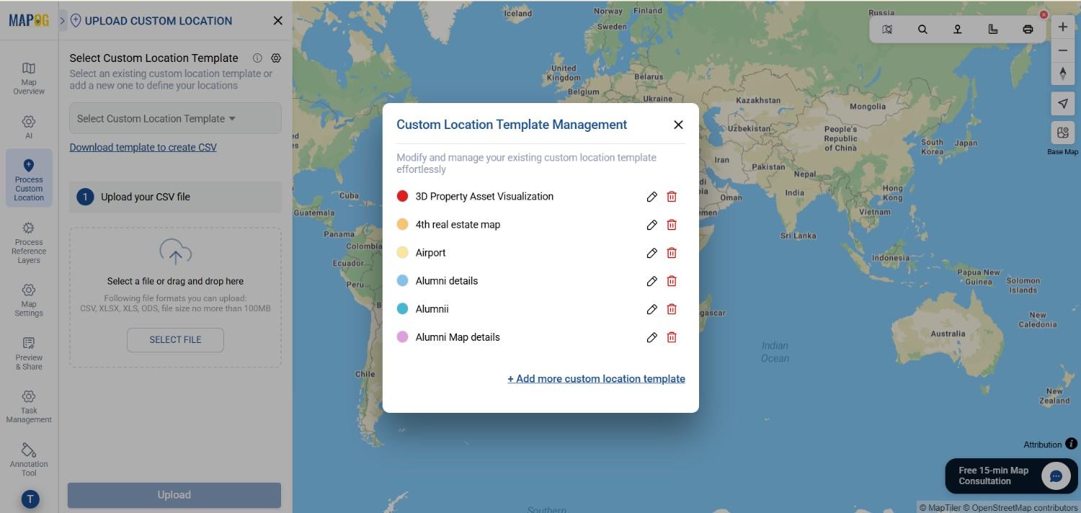Open the print map tool

tap(1028, 29)
